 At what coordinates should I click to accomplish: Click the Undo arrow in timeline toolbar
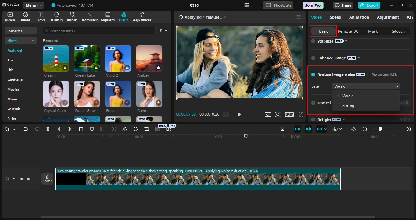tap(26, 129)
